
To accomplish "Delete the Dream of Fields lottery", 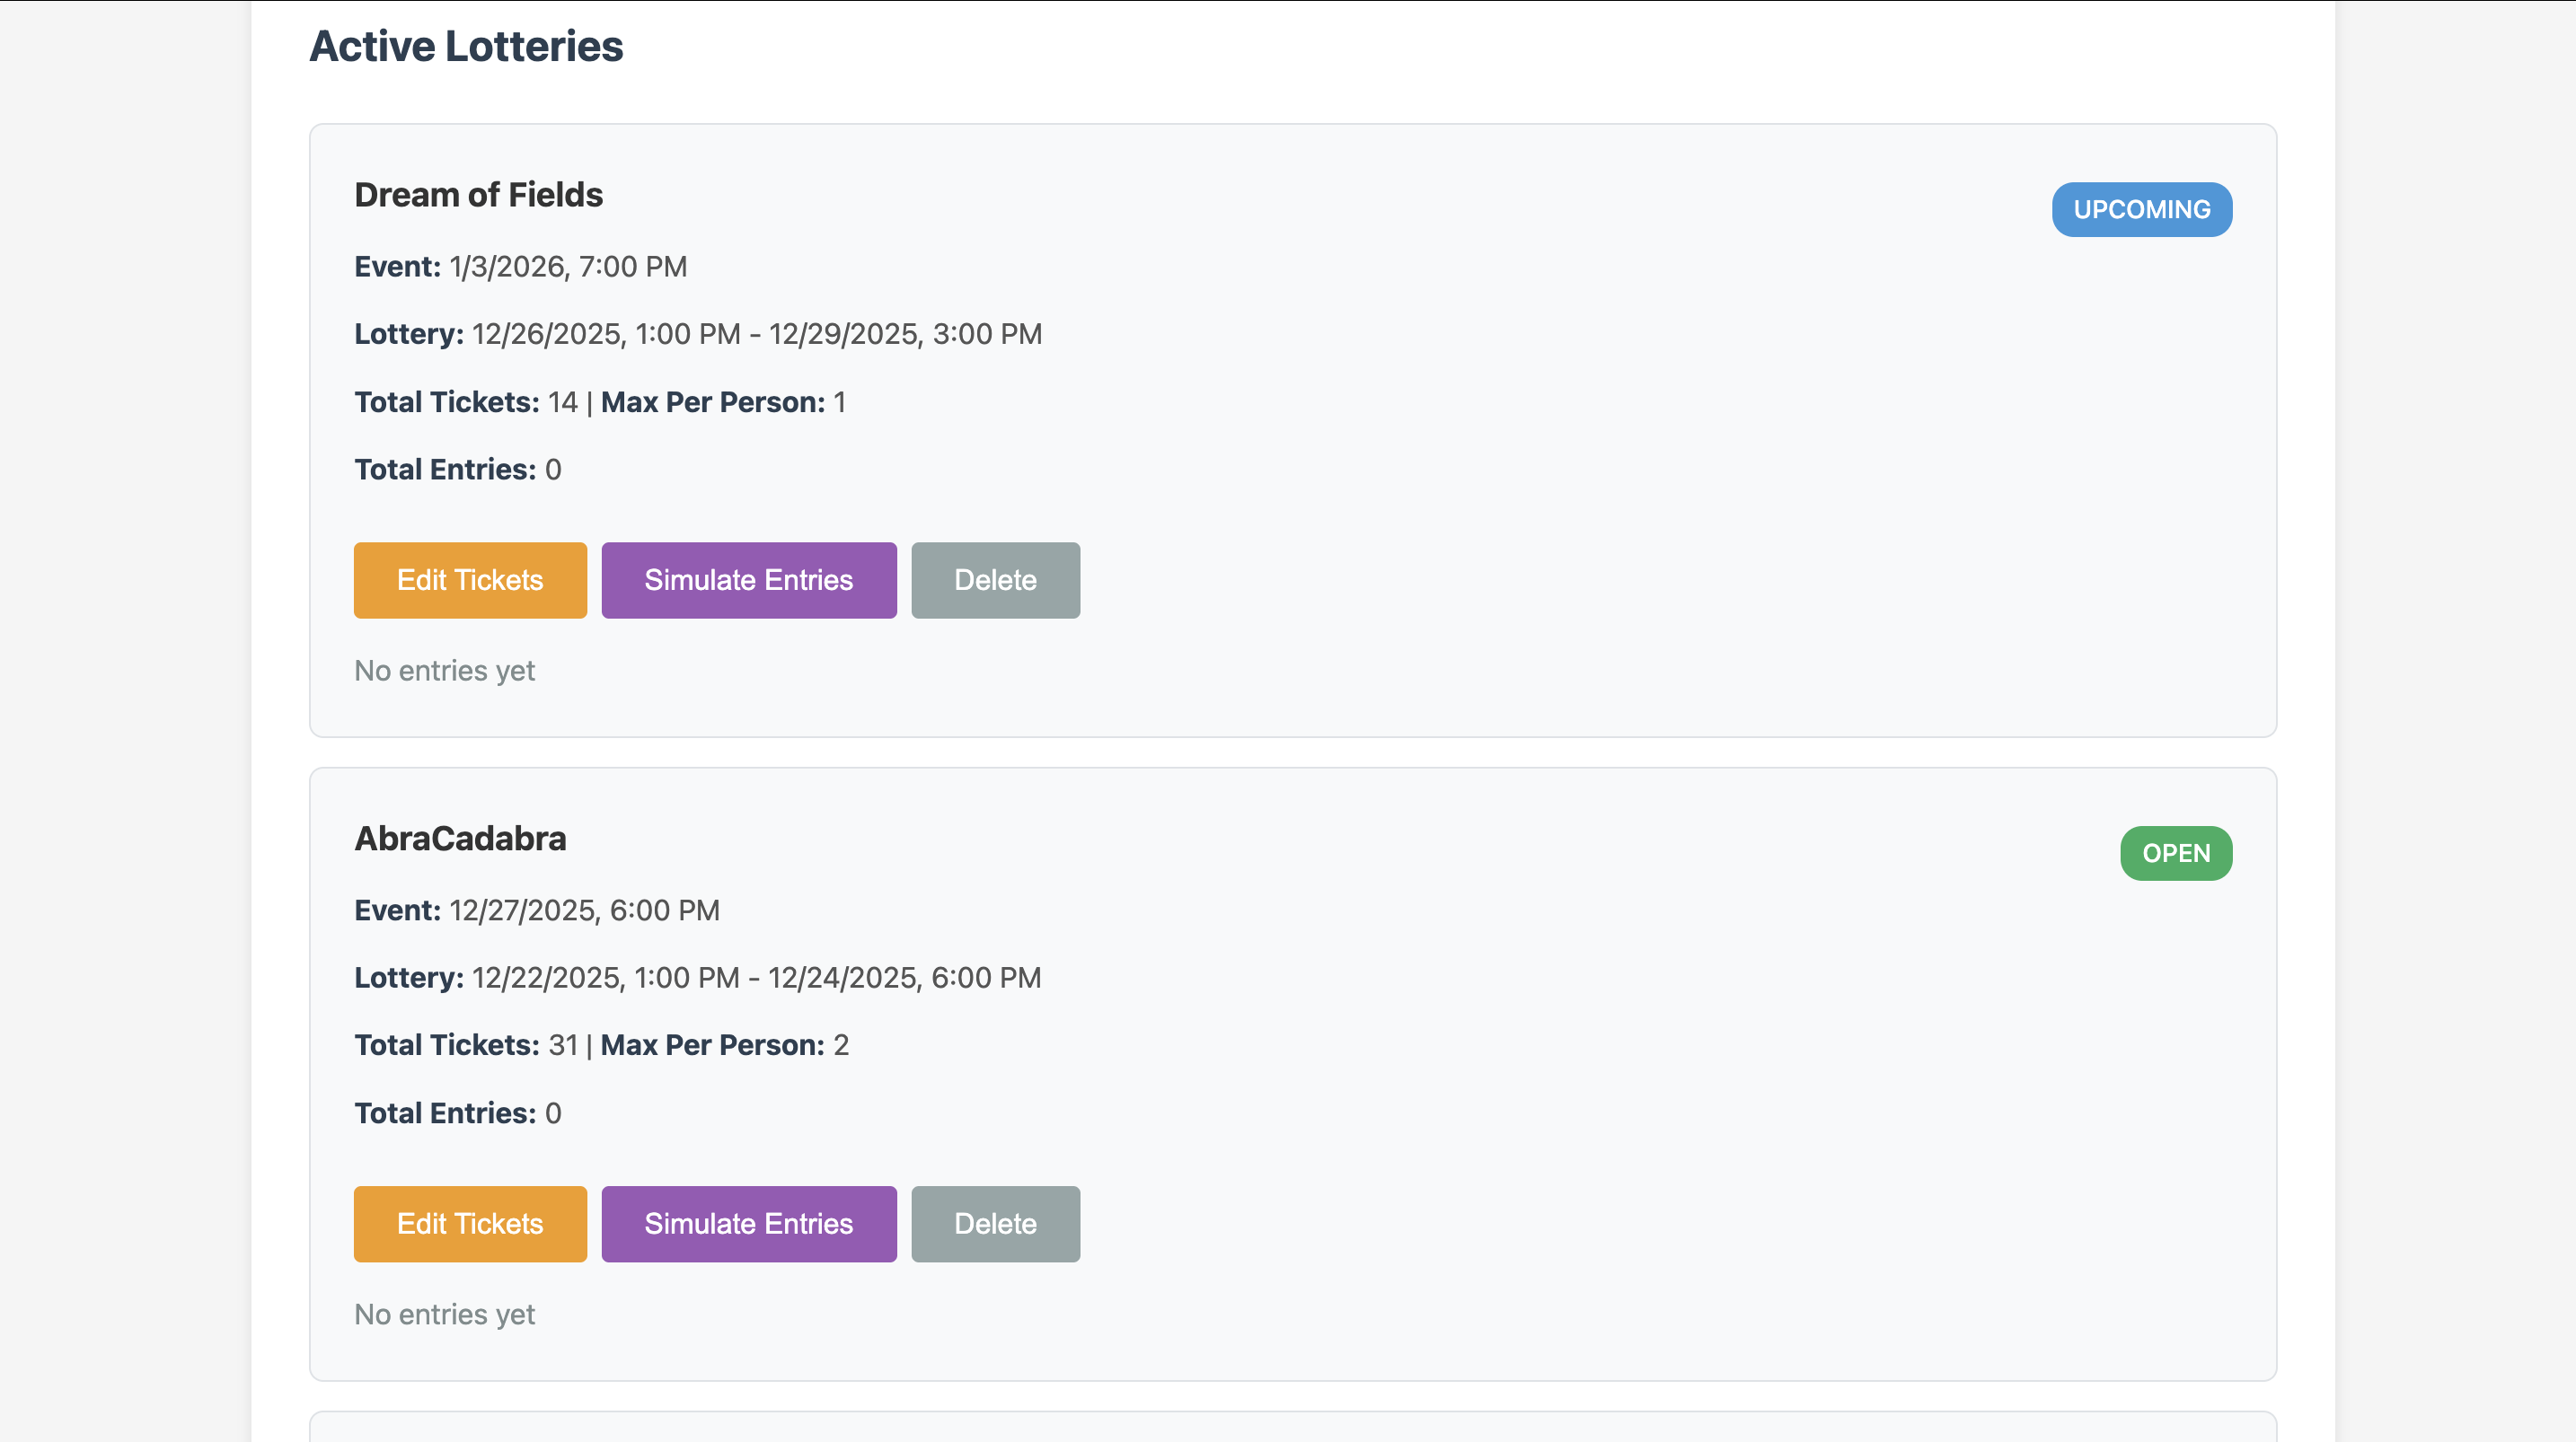I will click(x=994, y=580).
